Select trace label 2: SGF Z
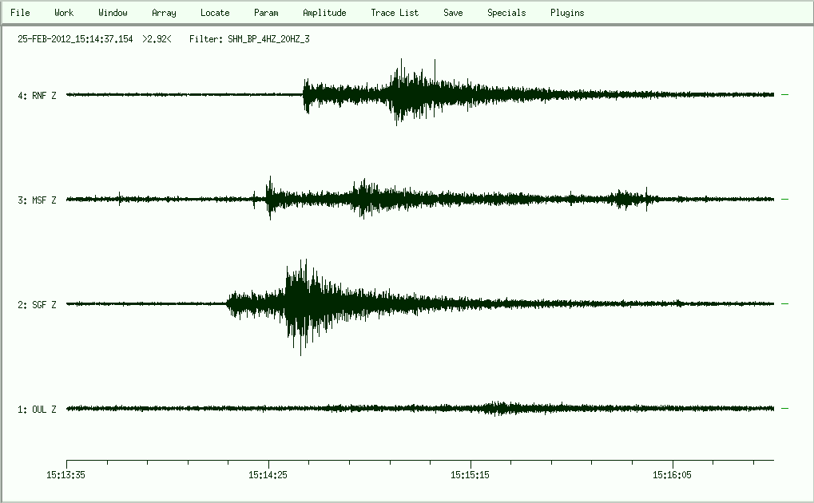Image resolution: width=814 pixels, height=503 pixels. pyautogui.click(x=38, y=305)
